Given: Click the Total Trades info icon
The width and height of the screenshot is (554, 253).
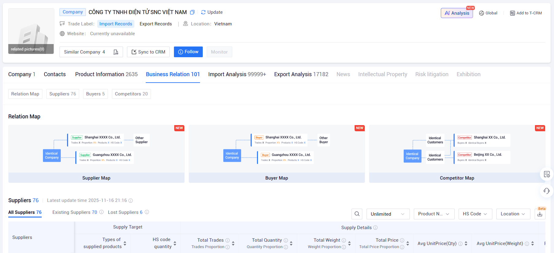Looking at the screenshot, I should (x=228, y=240).
